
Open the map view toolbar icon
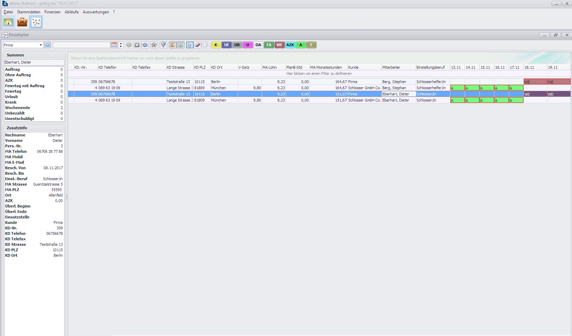[x=9, y=22]
